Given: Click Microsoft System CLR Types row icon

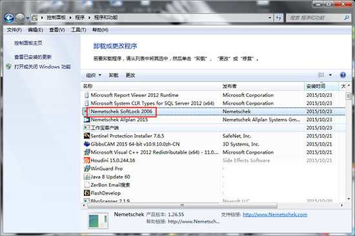Looking at the screenshot, I should pos(86,103).
